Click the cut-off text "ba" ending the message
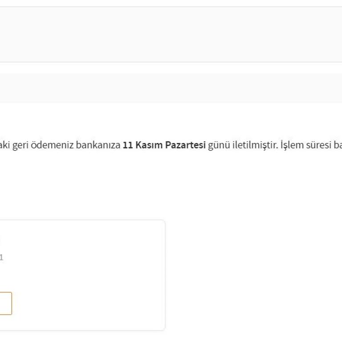The image size is (342, 342). [337, 146]
